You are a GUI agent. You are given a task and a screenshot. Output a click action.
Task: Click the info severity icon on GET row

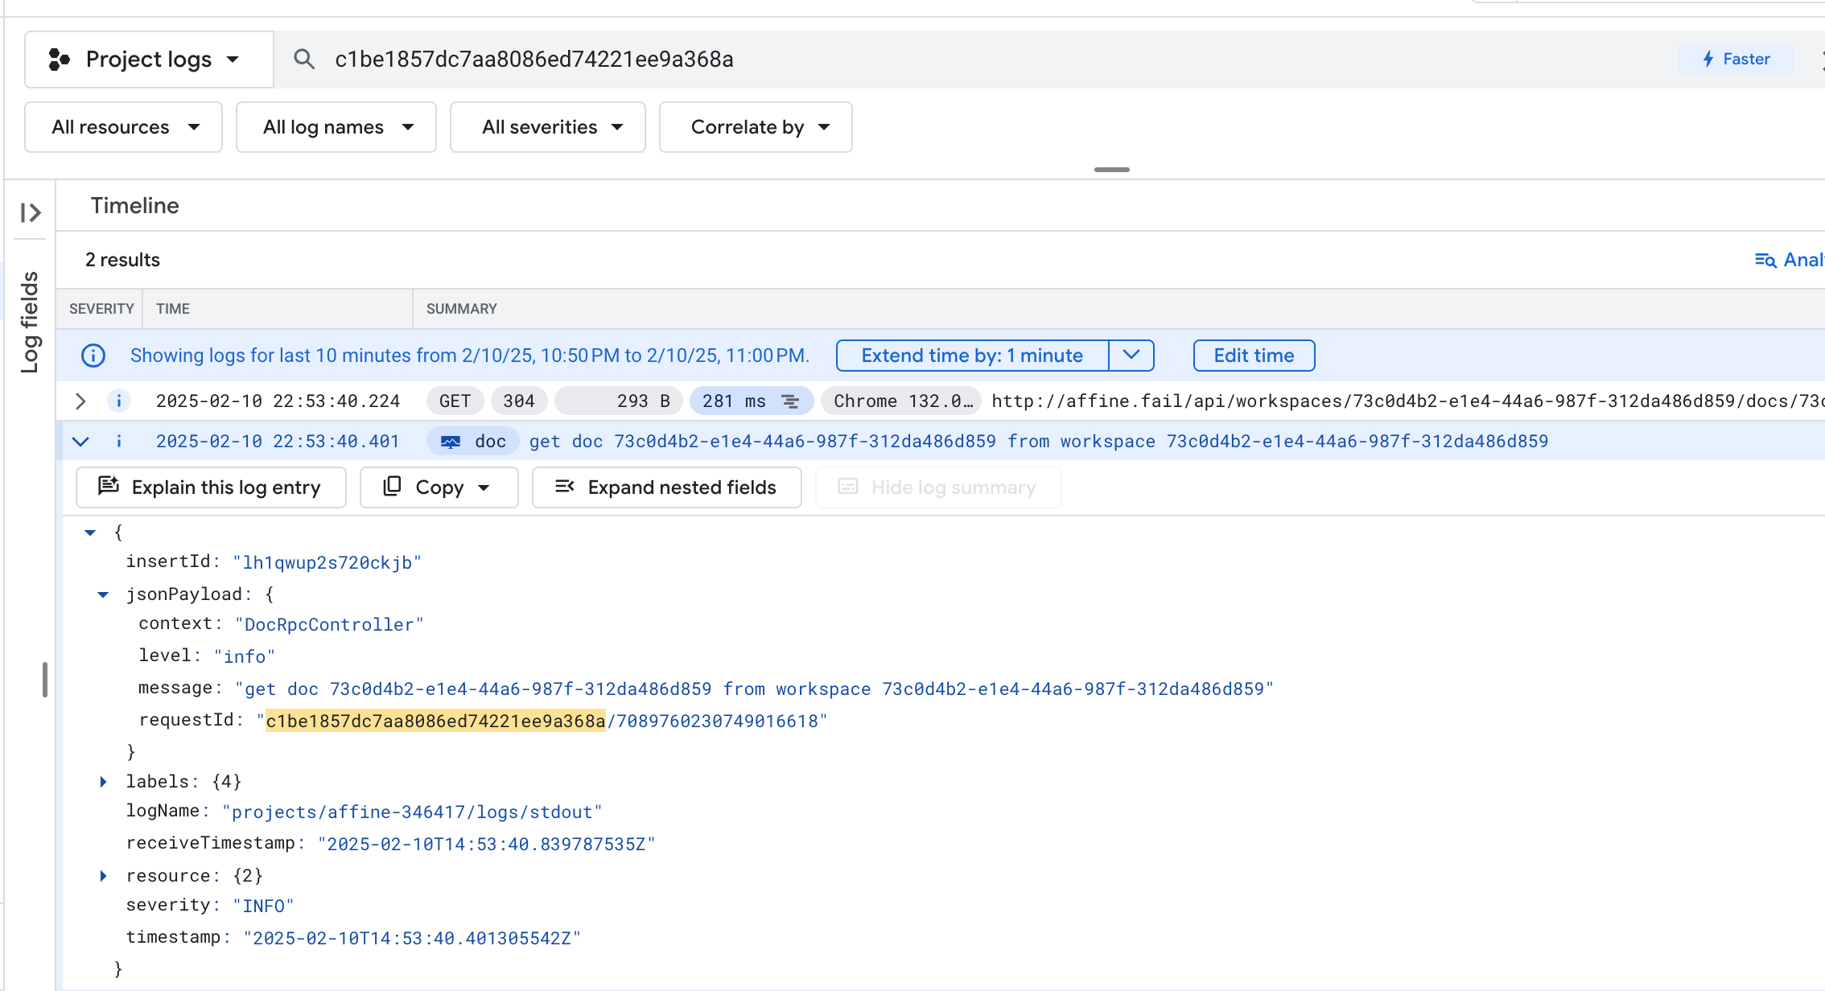pos(118,401)
